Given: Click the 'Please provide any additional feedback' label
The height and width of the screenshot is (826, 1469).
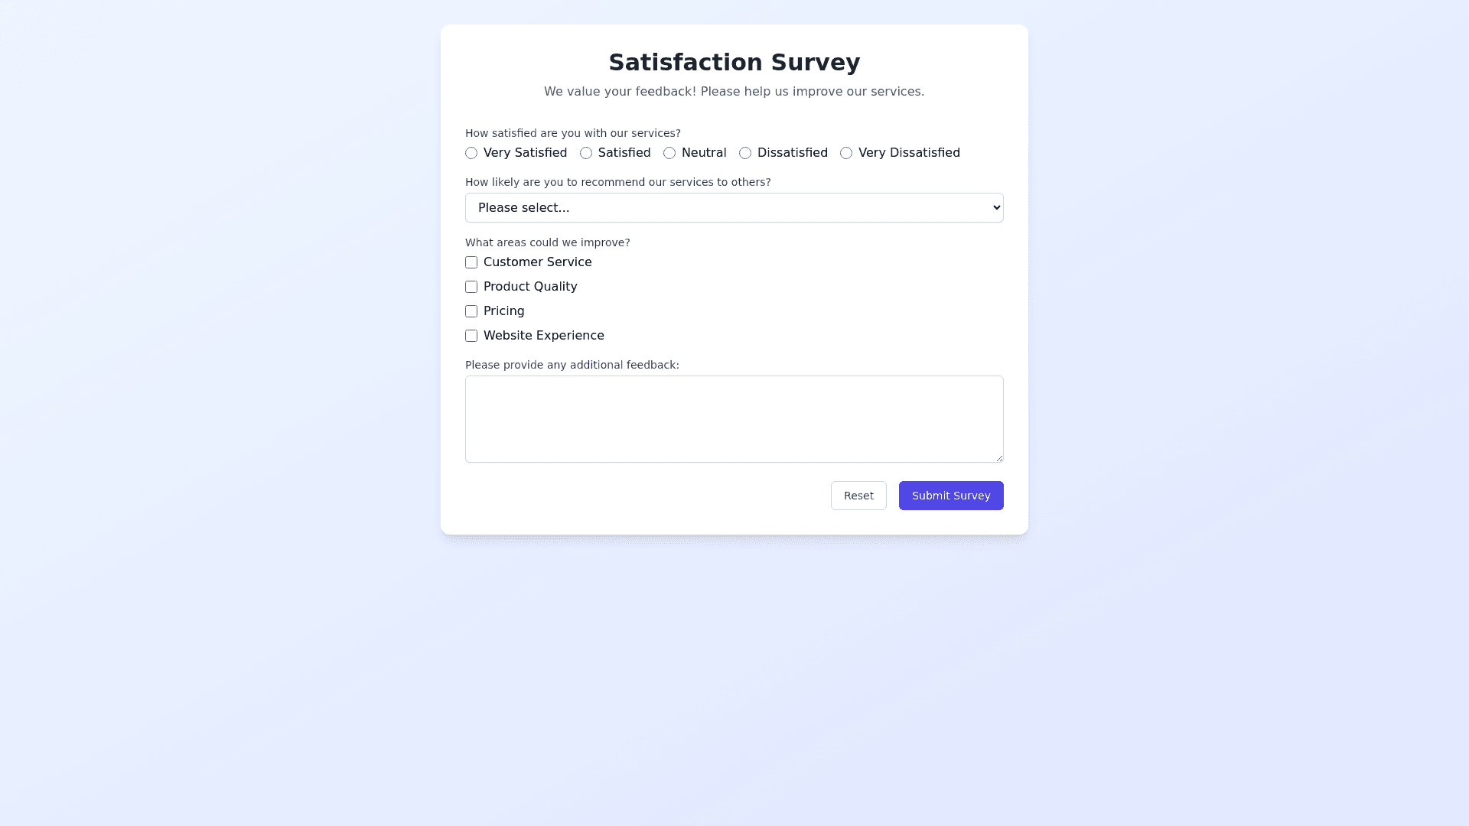Looking at the screenshot, I should coord(572,365).
